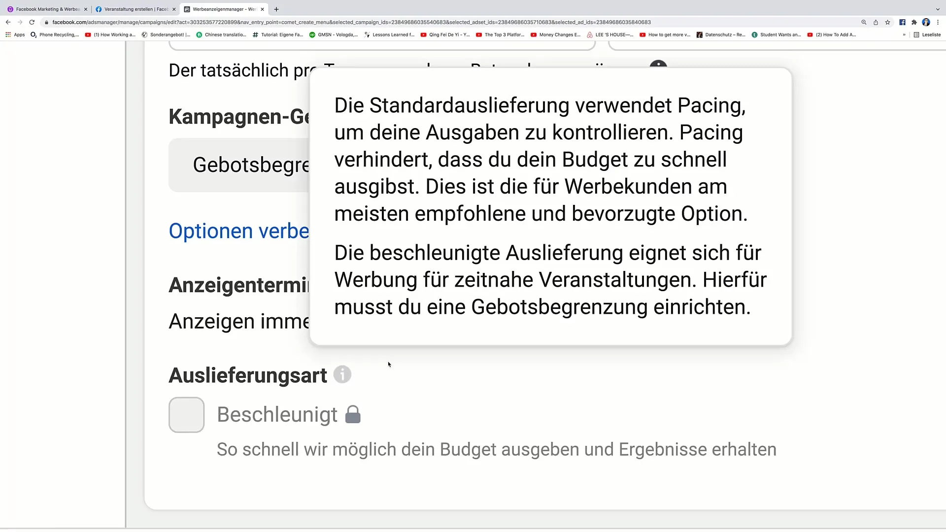Open the Extensions puzzle icon

[914, 22]
